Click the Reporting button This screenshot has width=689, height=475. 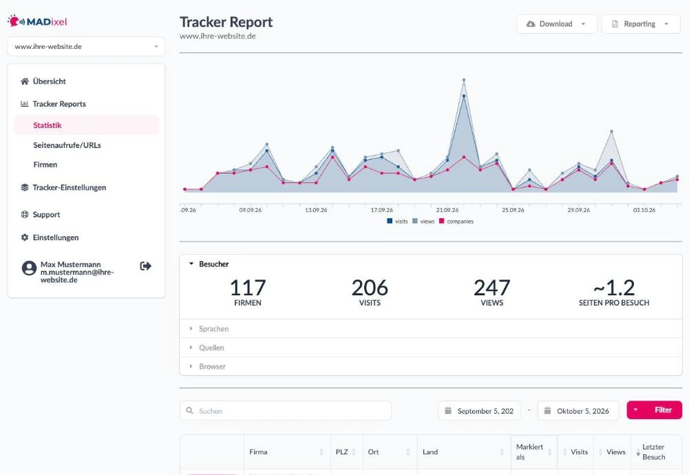641,24
